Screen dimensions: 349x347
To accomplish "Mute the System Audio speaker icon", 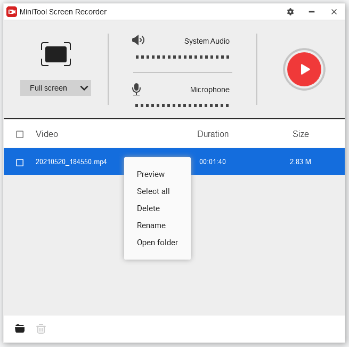I will (138, 41).
